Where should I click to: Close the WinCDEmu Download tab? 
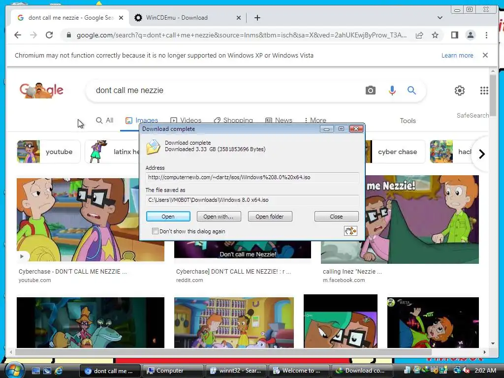(x=239, y=18)
